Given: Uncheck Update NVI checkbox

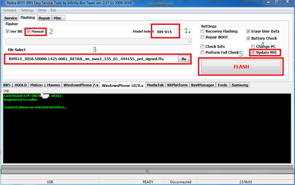Looking at the screenshot, I should pyautogui.click(x=253, y=52).
